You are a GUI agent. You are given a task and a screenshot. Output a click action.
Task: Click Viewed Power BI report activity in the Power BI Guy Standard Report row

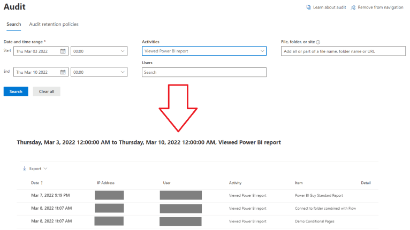click(248, 196)
